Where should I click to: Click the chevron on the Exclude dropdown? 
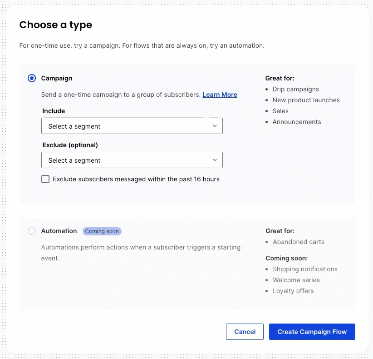(214, 160)
